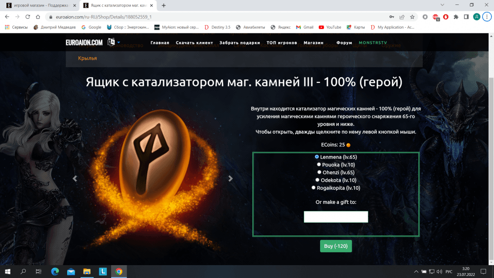Bookmark this page with the star icon
The height and width of the screenshot is (278, 494).
tap(412, 17)
